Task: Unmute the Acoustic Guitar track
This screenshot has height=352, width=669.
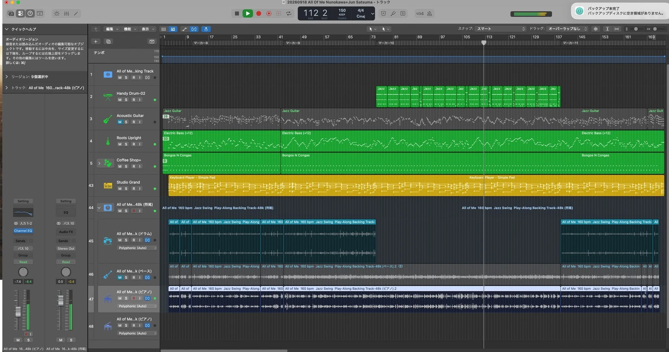Action: [120, 122]
